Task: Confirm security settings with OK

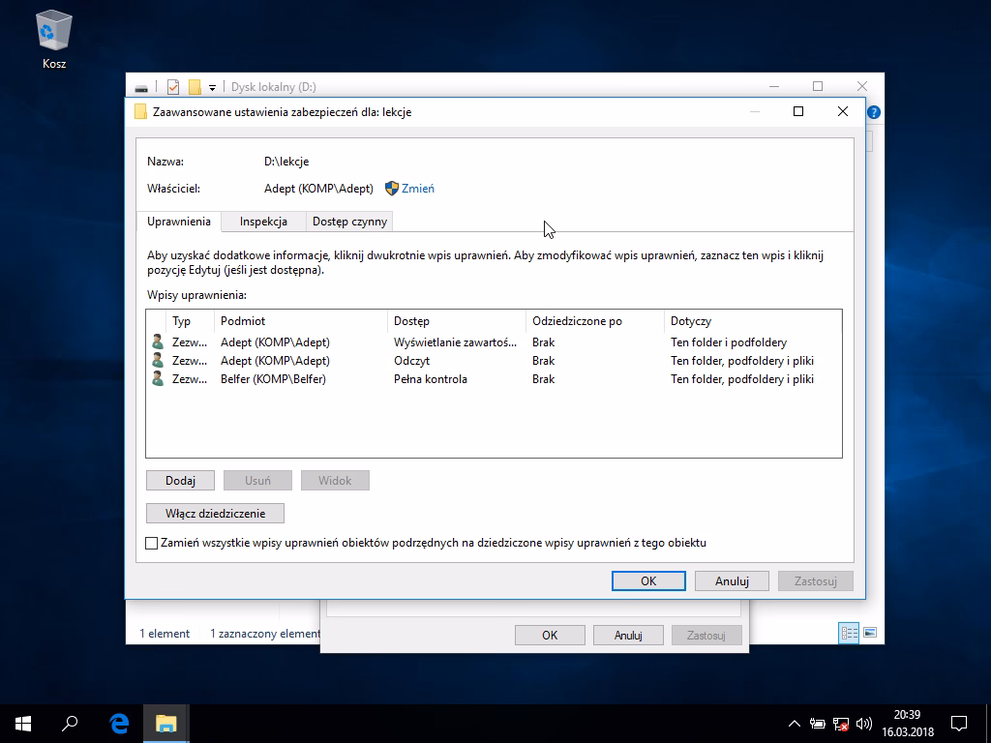Action: point(647,580)
